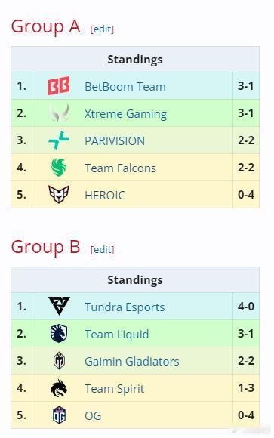Click the OG logo icon
This screenshot has width=274, height=438.
(x=59, y=415)
